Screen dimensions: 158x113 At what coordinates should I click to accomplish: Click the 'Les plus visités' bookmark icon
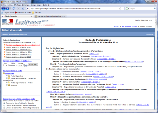tap(2, 13)
